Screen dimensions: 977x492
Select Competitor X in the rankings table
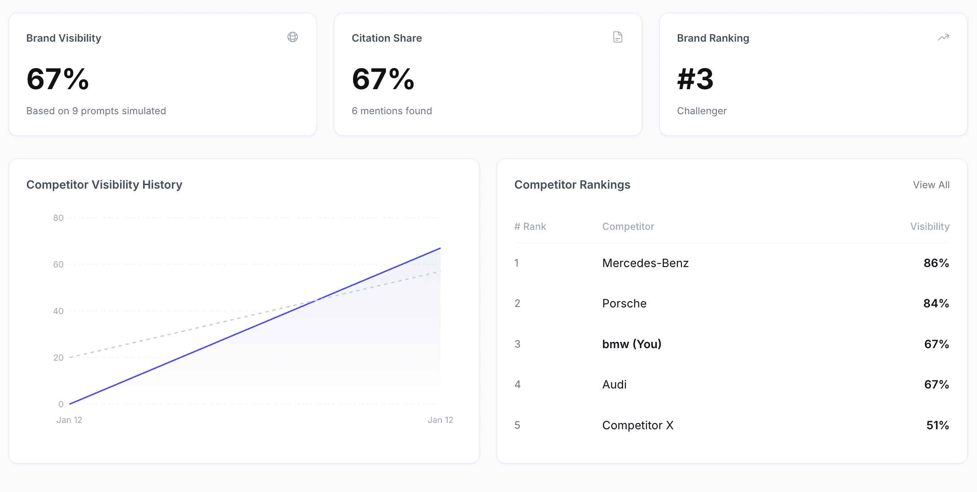point(637,425)
